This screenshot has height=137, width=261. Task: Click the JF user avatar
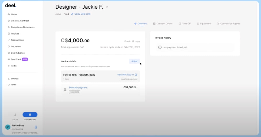8,127
